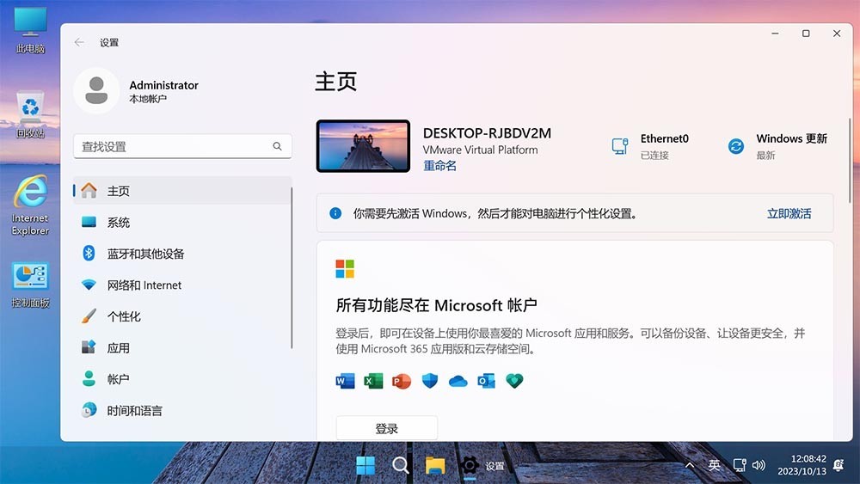Click the Administrator profile avatar
The image size is (860, 484).
click(96, 91)
